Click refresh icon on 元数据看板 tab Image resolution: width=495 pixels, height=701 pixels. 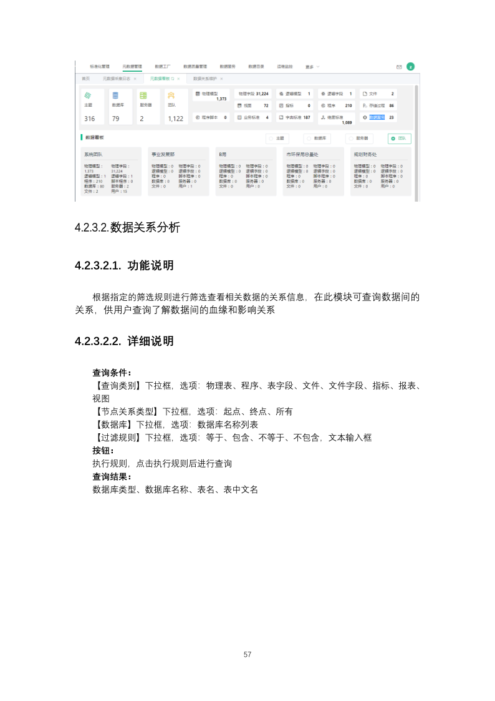point(173,79)
